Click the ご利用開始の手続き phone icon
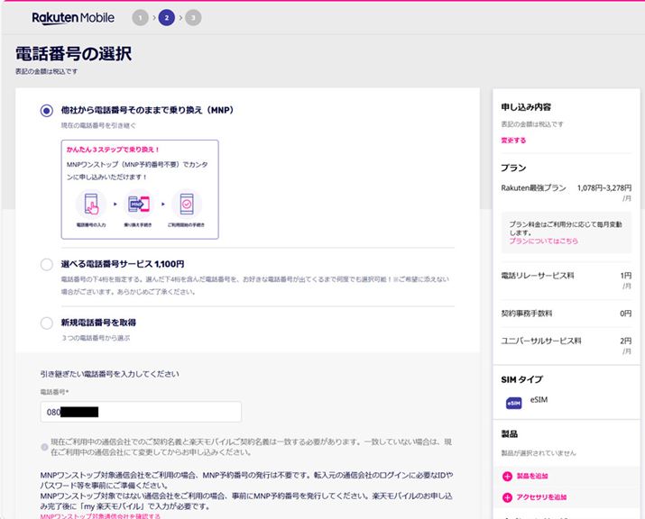 [187, 204]
